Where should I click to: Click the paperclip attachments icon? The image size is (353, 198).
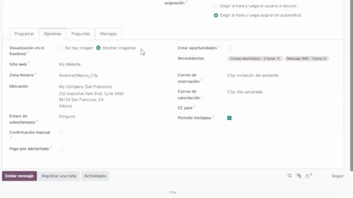299,176
